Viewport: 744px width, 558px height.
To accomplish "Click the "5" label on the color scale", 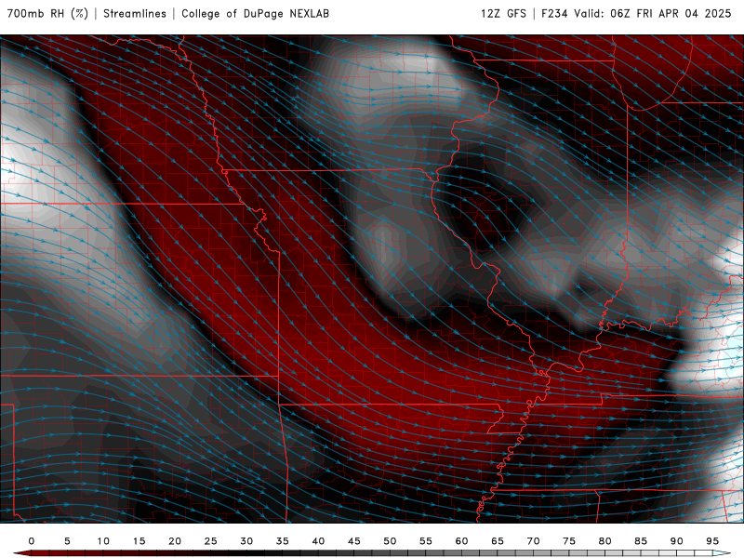I will [67, 541].
